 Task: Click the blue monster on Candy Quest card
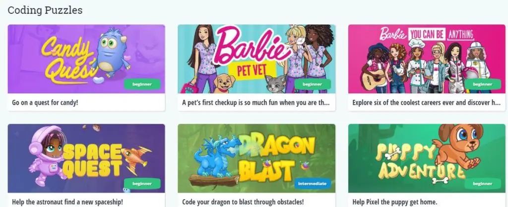pyautogui.click(x=112, y=52)
